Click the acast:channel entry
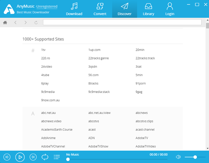This screenshot has width=209, height=163. 145,130
